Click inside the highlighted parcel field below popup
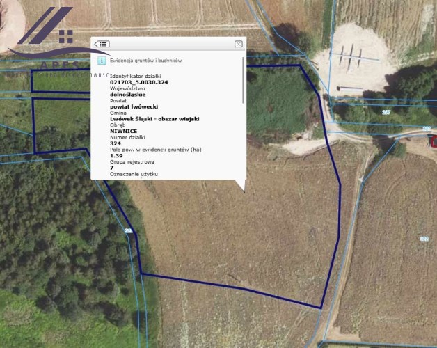Viewport: 437px width, 348px height. (237, 237)
